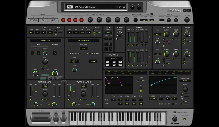Toggle the arpeggio SYNC indicator
The height and width of the screenshot is (127, 219).
pyautogui.click(x=152, y=14)
